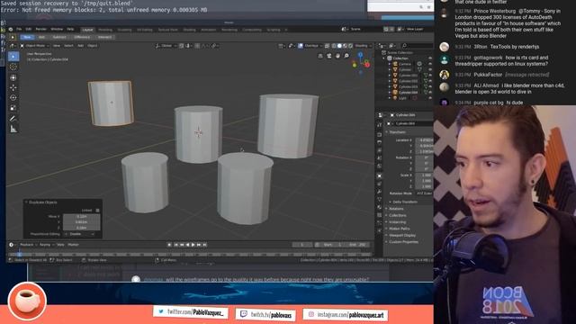Click the blue playhead on timeline
The image size is (576, 324).
[20, 254]
